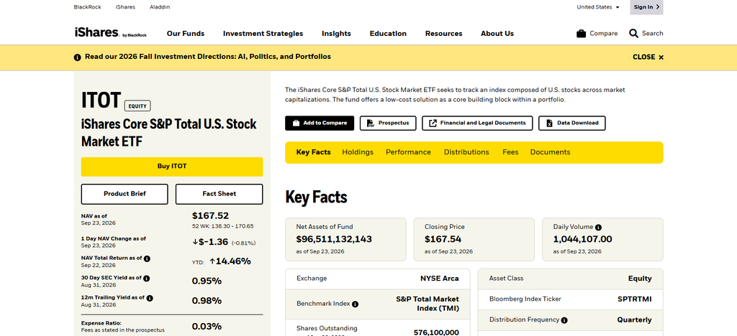737x336 pixels.
Task: Read the 2026 Fall Investment Directions link
Action: 208,57
